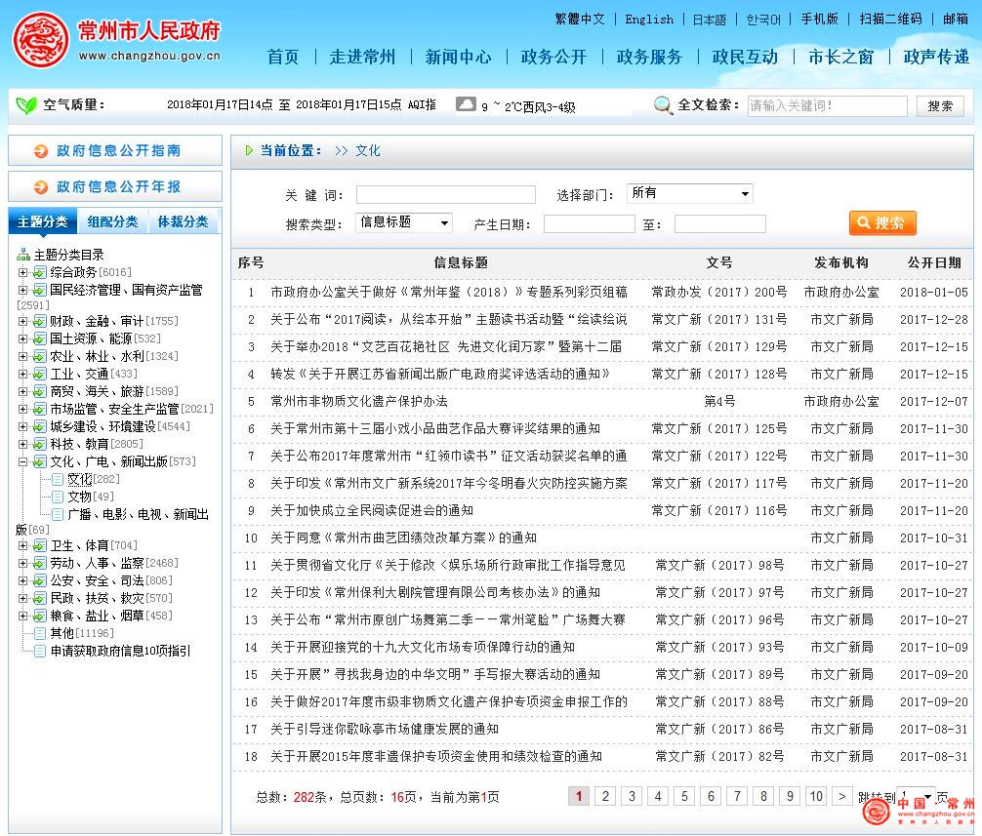Go to page 2 of results
The width and height of the screenshot is (982, 836).
tap(605, 796)
